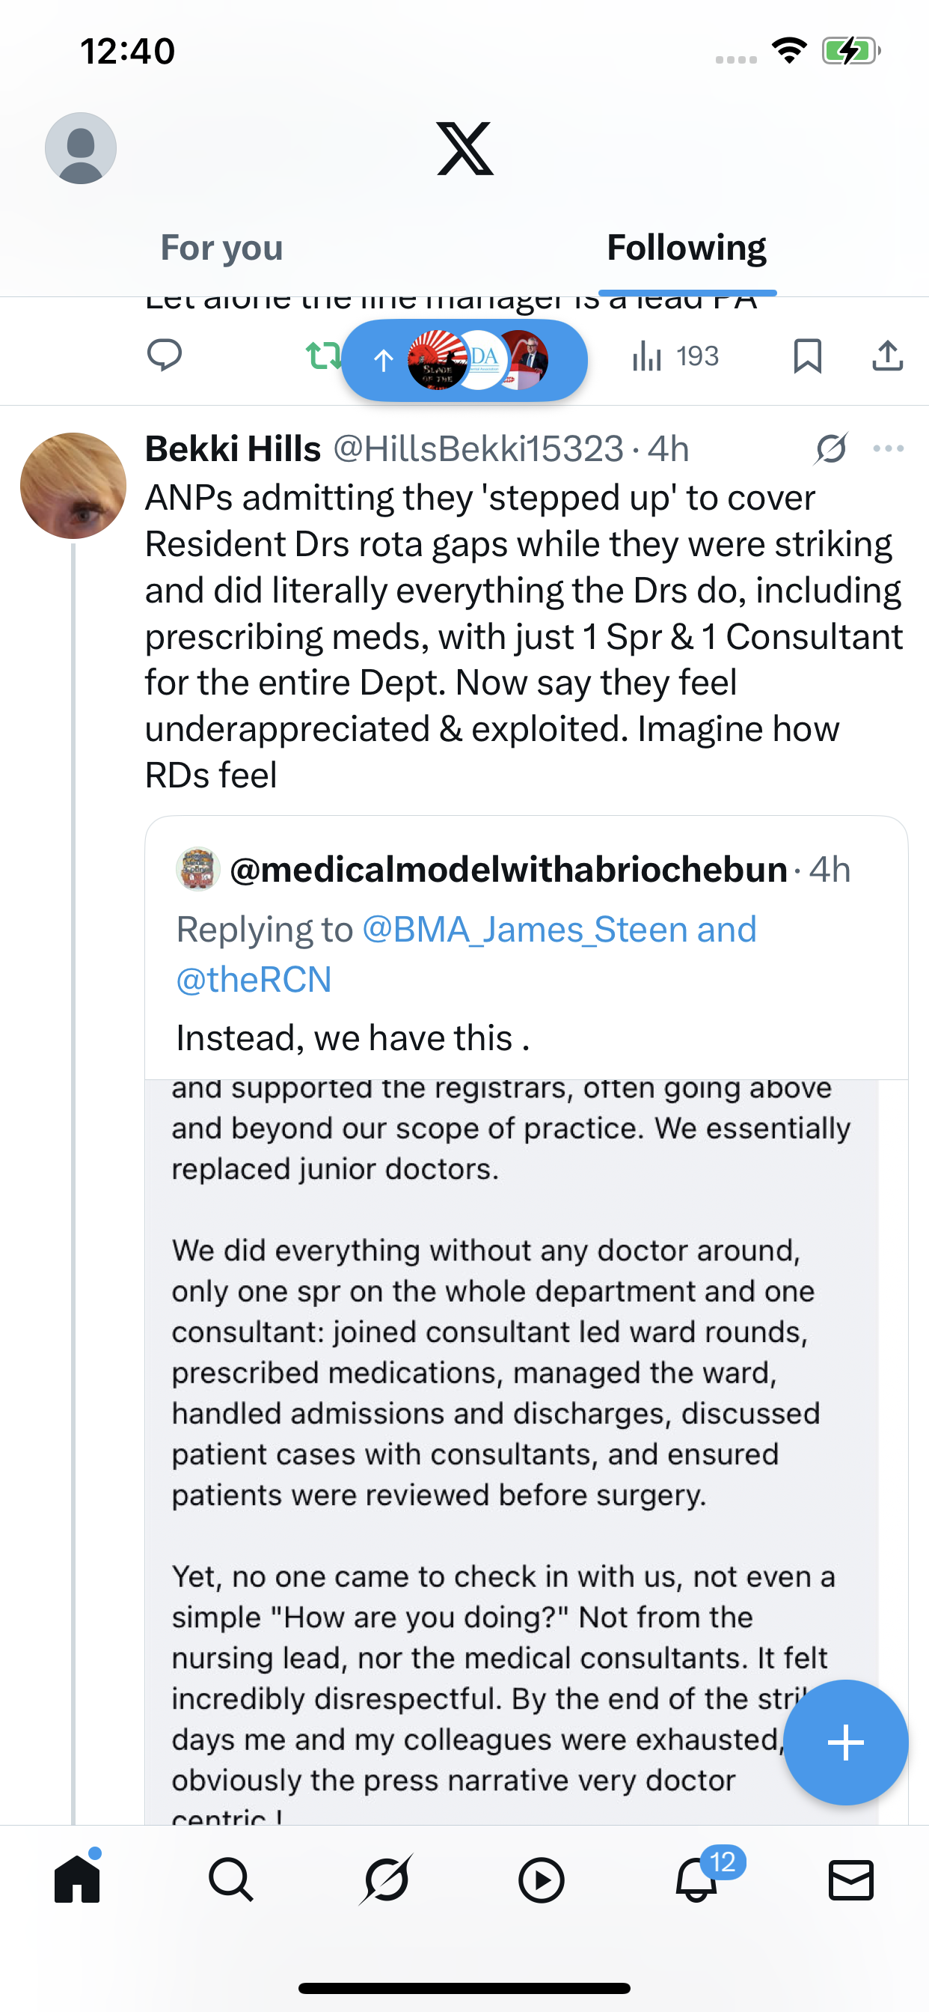
Task: View analytics showing 193 views
Action: click(x=675, y=356)
